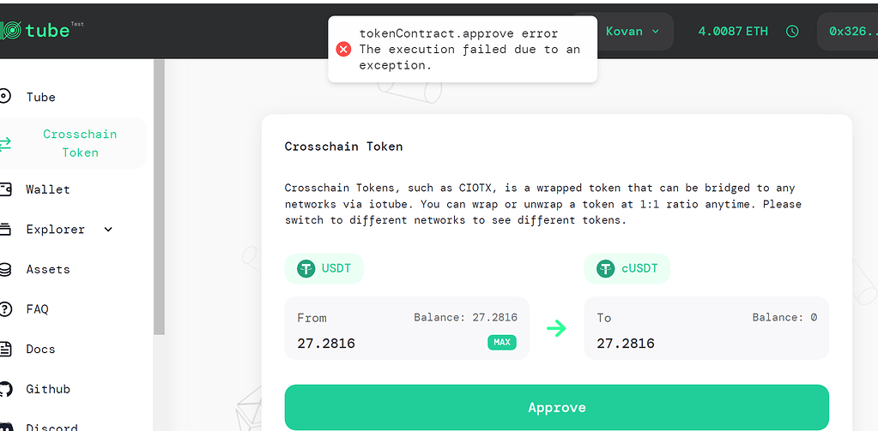Click the transaction history clock icon
The height and width of the screenshot is (431, 878).
pyautogui.click(x=792, y=32)
